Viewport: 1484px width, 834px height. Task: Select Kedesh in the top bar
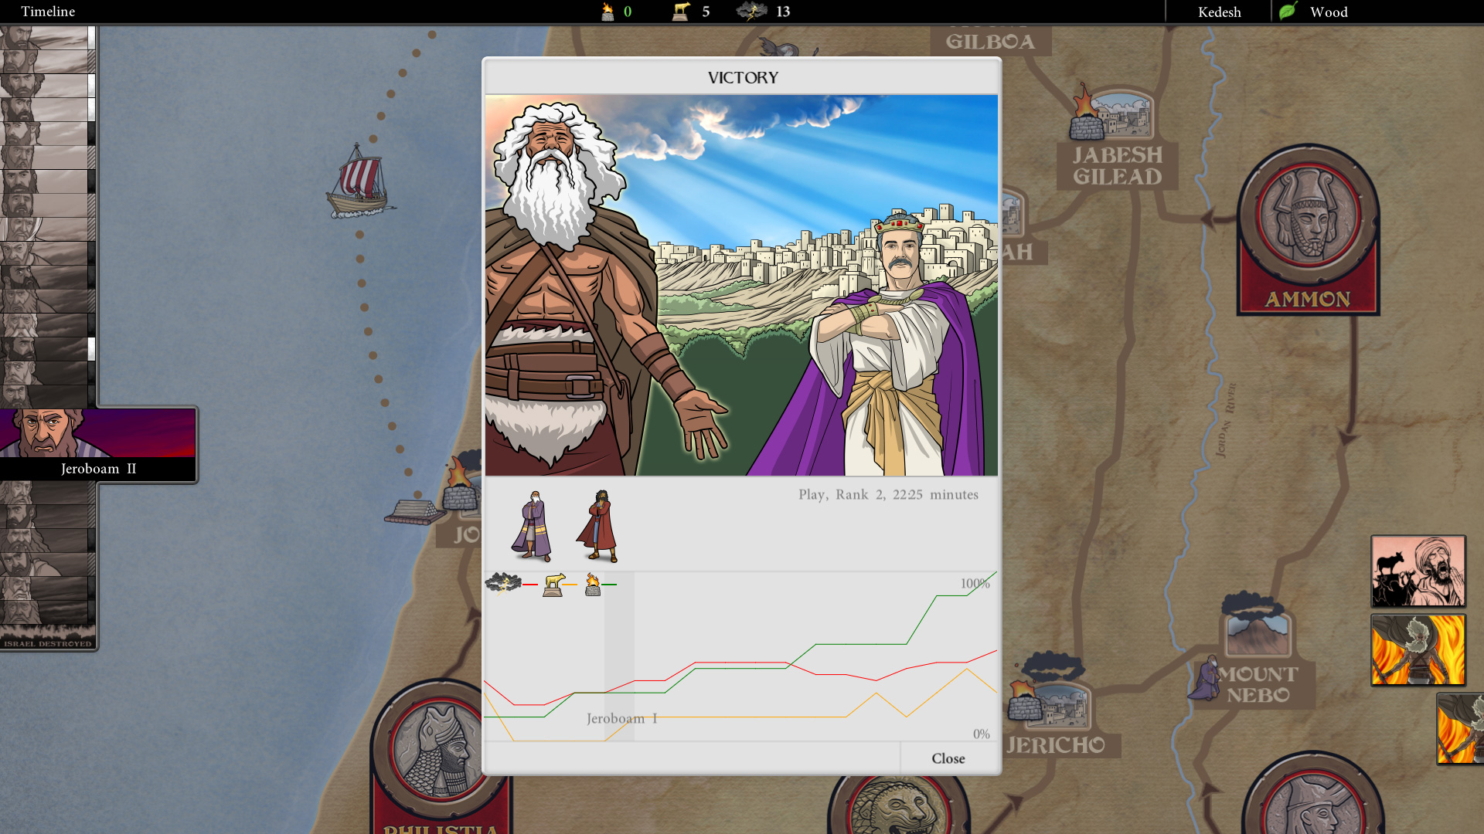click(x=1219, y=12)
